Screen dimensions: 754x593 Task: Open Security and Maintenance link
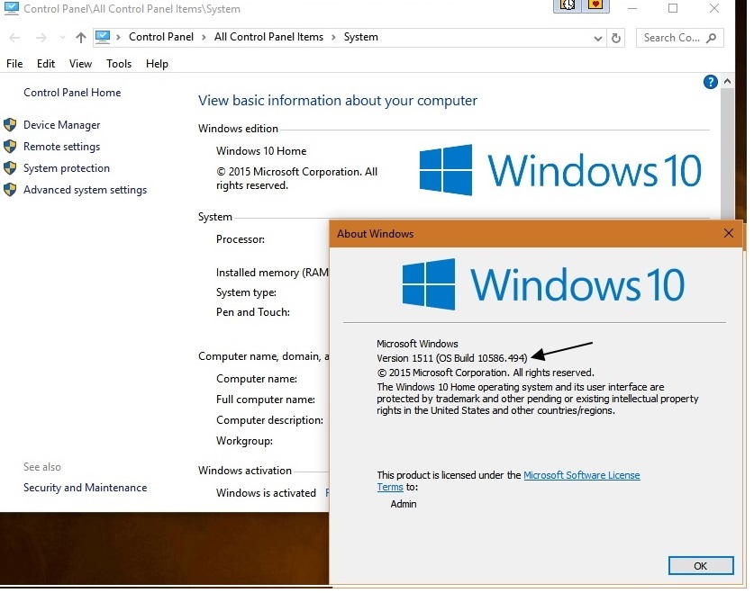[x=85, y=488]
